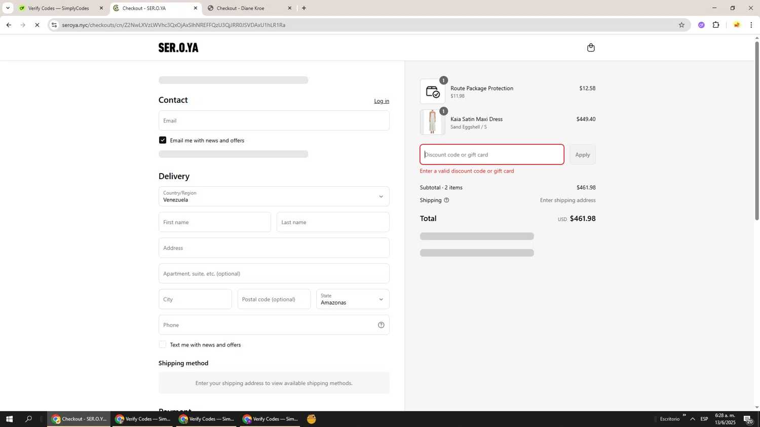Click the Postal code field

(274, 299)
